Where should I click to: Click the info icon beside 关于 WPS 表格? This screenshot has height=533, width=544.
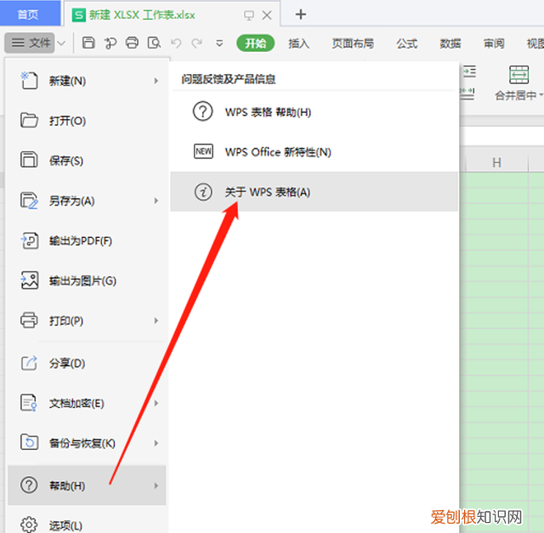point(203,191)
